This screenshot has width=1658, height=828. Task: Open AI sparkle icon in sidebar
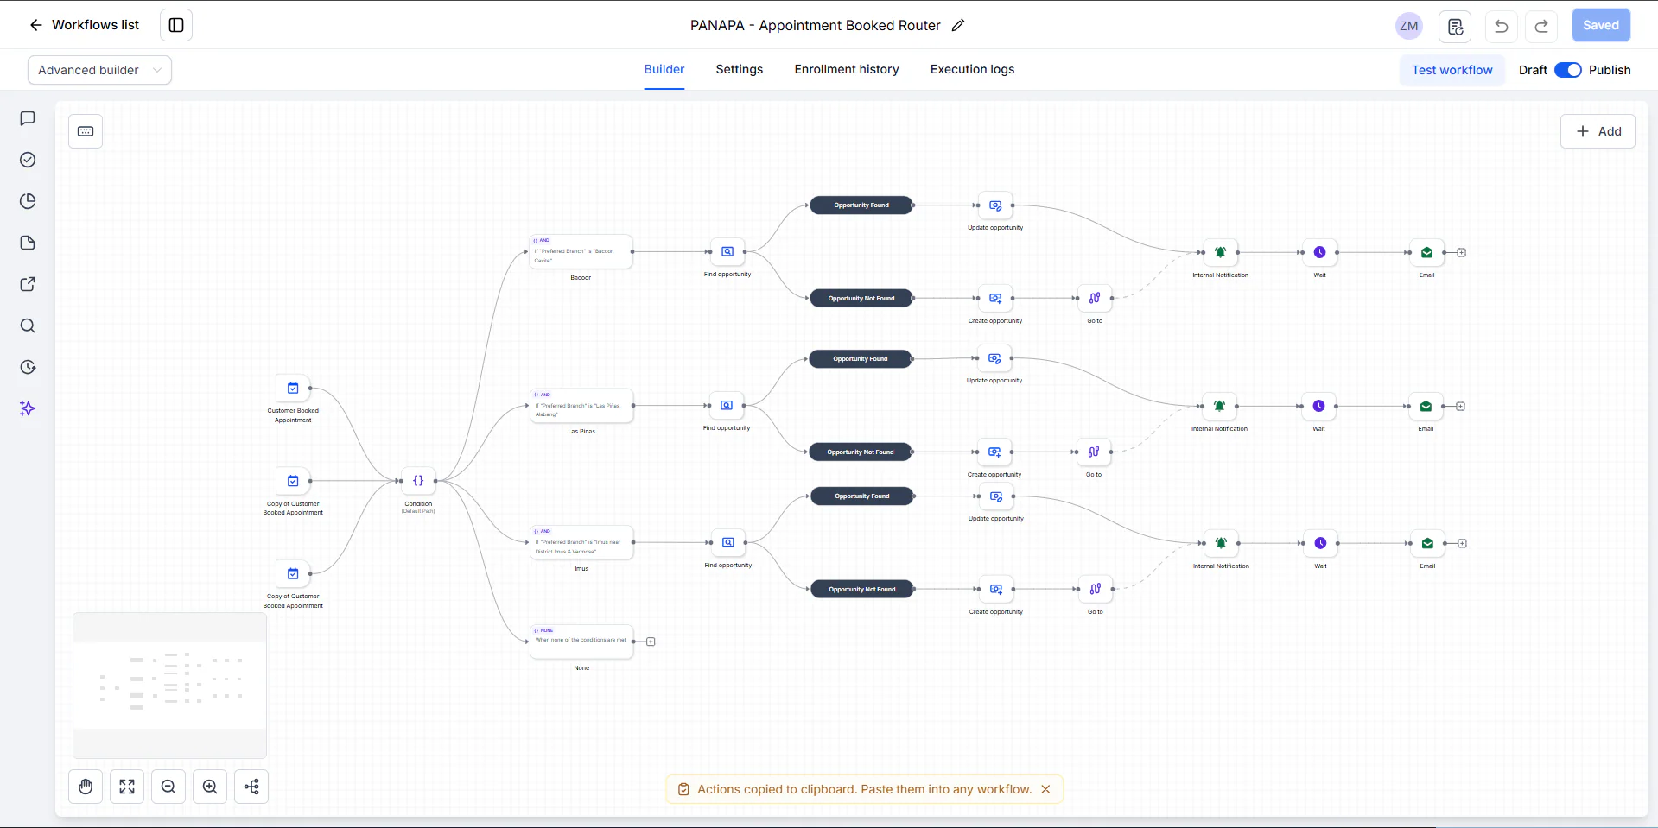tap(28, 408)
